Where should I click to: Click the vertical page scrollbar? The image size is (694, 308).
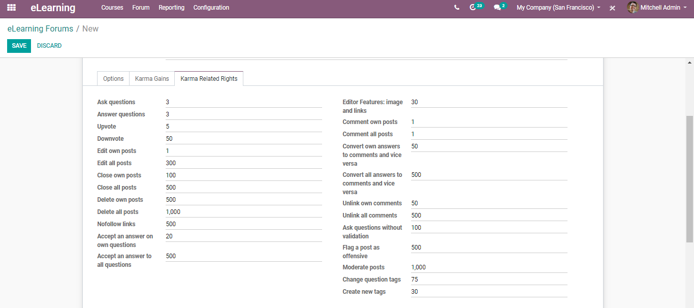coord(689,178)
